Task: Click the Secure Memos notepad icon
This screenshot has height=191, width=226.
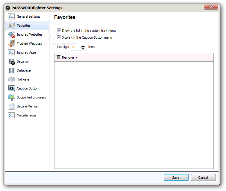Action: [12, 106]
